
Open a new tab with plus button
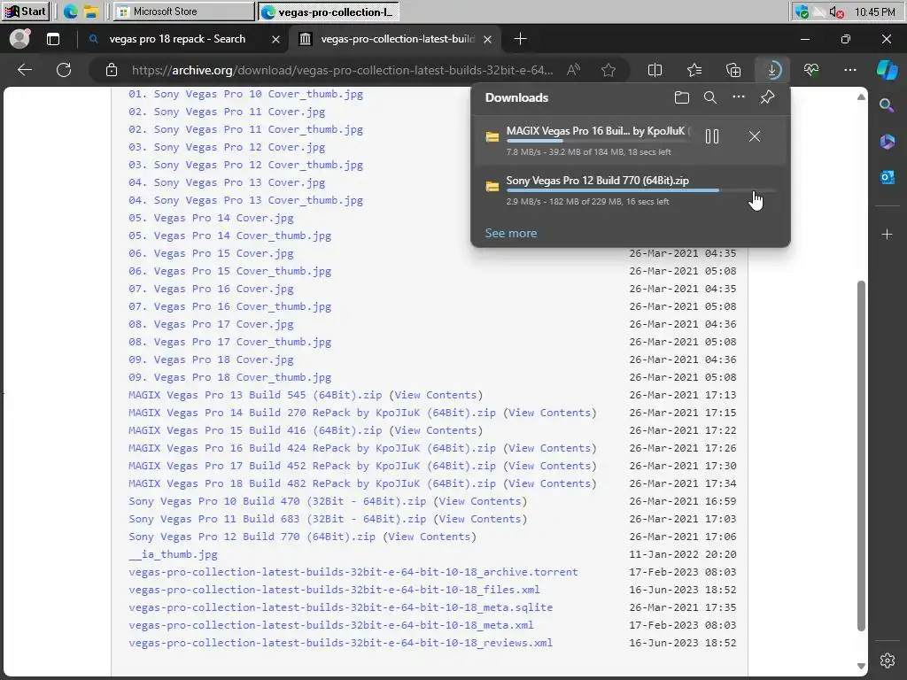coord(520,39)
